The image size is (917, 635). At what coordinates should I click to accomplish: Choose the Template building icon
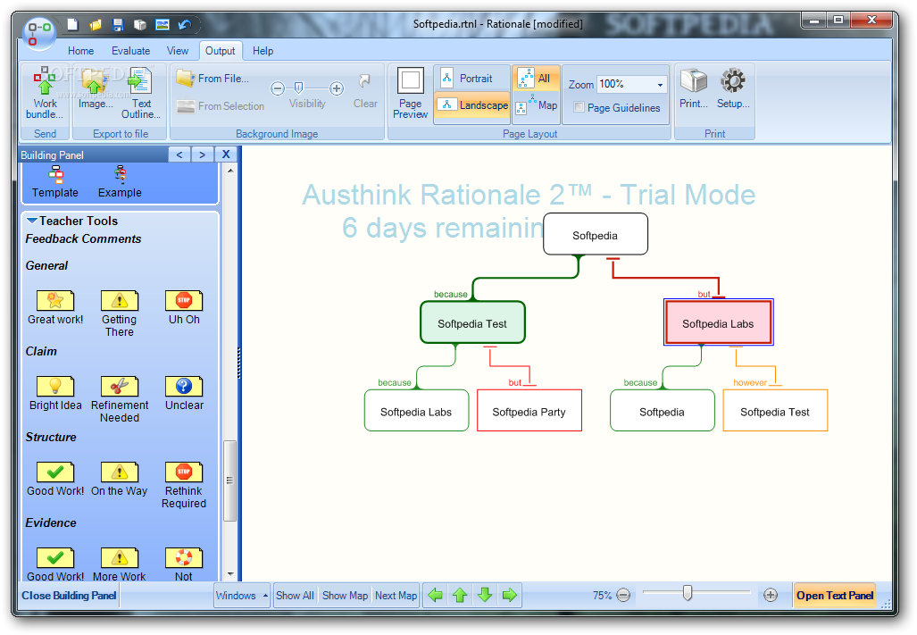click(55, 182)
